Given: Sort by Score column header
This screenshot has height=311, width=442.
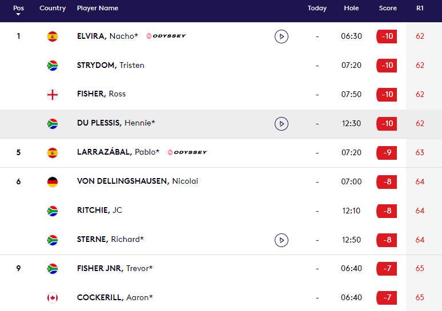Looking at the screenshot, I should 388,9.
